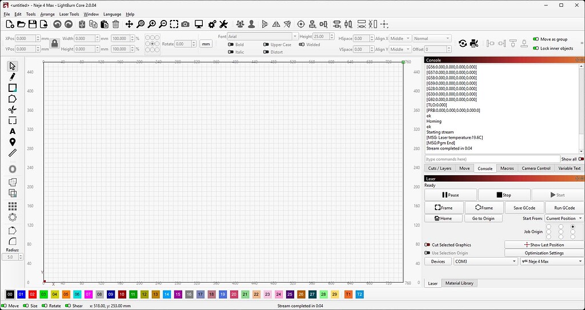Toggle the Italic text switch
Viewport: 585px width, 310px height.
point(231,52)
